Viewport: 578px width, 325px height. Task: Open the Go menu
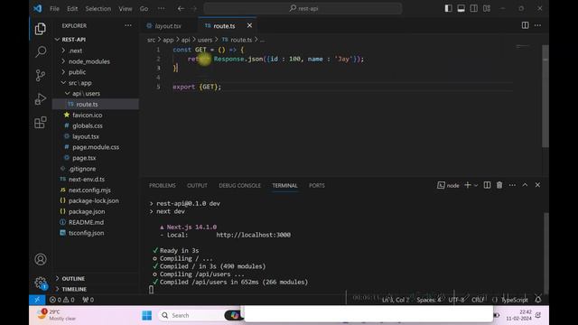point(144,8)
